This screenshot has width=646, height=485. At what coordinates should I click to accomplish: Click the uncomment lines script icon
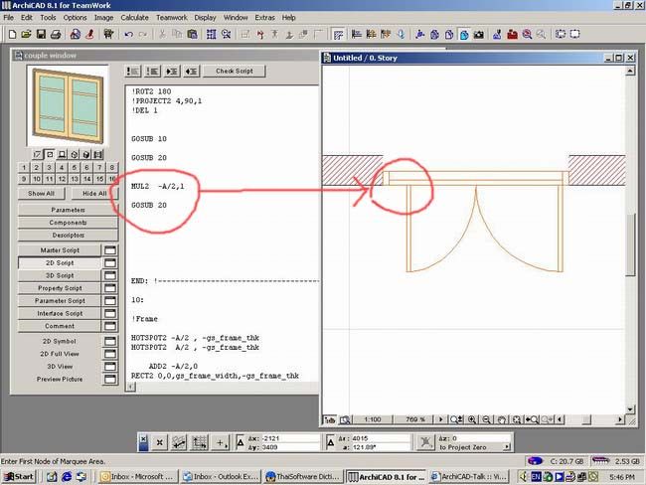click(152, 72)
